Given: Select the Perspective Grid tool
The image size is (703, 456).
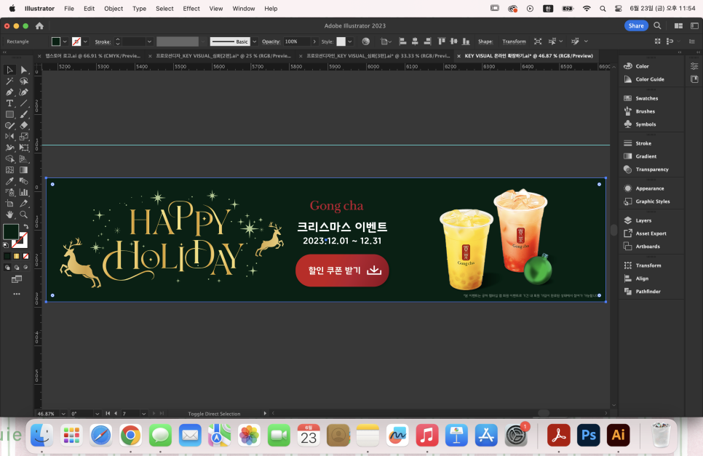Looking at the screenshot, I should click(24, 159).
